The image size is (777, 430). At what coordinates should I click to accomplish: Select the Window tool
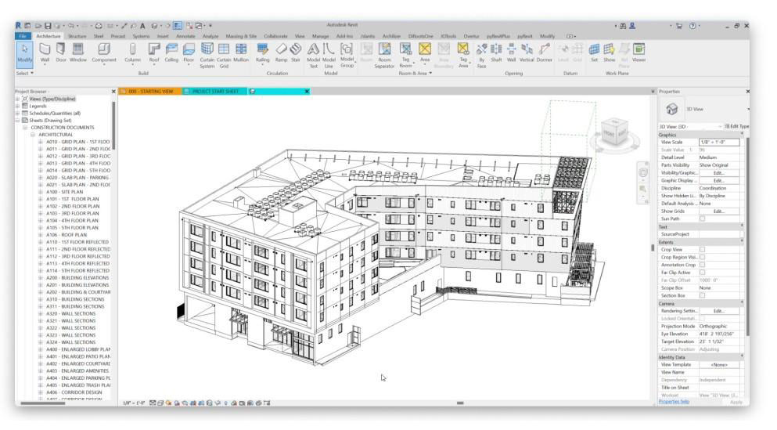78,51
